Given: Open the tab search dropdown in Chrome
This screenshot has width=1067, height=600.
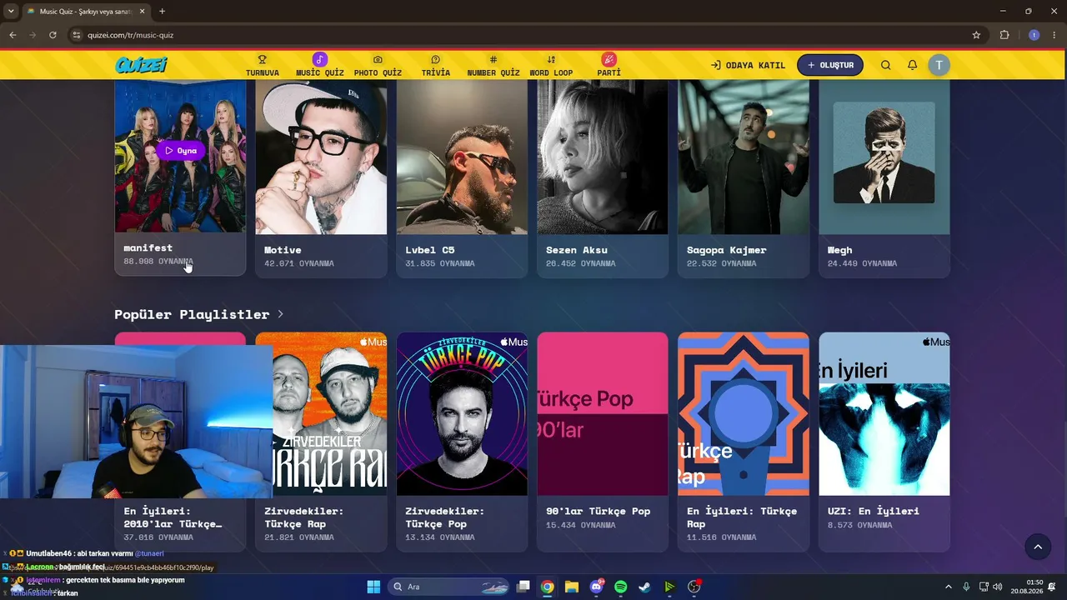Looking at the screenshot, I should tap(11, 11).
